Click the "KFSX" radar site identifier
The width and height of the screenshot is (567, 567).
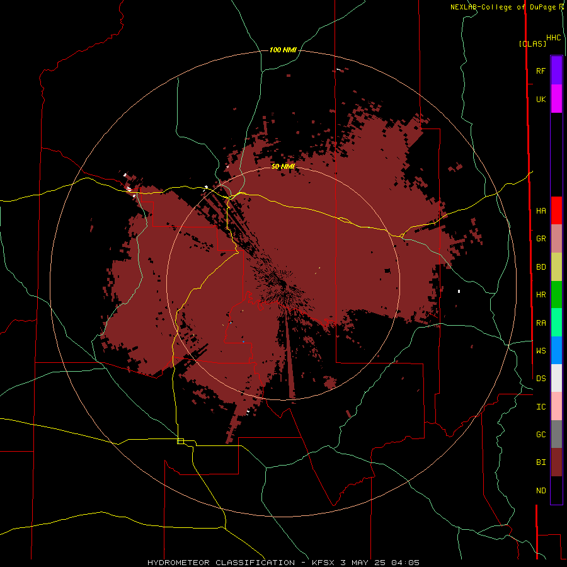tap(324, 563)
